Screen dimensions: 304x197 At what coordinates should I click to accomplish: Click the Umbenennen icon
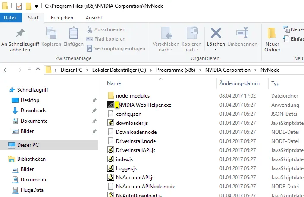pos(242,33)
